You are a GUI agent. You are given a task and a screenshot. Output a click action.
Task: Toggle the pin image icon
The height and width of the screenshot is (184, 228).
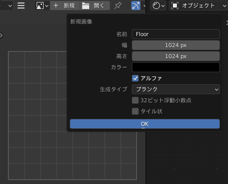(118, 6)
